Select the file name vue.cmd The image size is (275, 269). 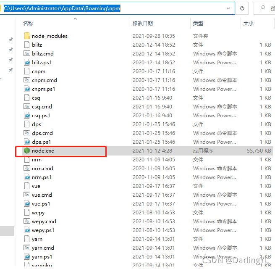point(42,195)
